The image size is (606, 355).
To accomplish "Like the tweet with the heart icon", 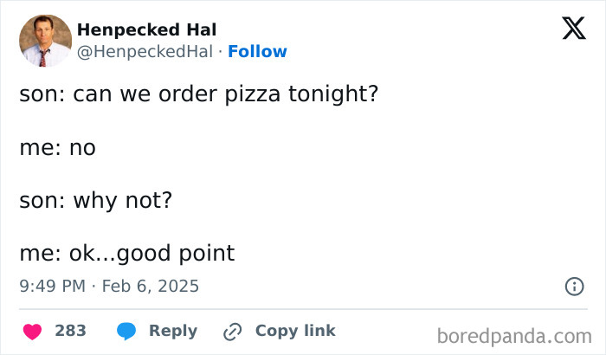I will point(32,331).
